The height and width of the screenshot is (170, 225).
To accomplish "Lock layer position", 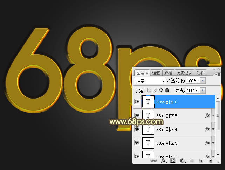I will click(161, 90).
